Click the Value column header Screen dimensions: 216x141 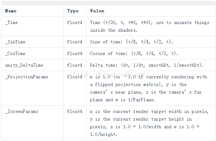click(x=97, y=11)
